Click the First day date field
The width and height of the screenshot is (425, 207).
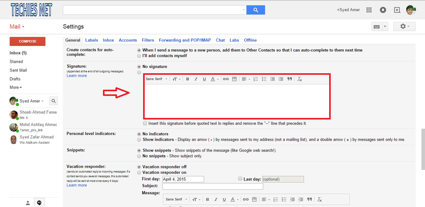[183, 179]
